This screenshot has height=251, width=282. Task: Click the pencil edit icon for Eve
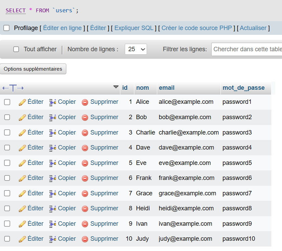[x=22, y=163]
